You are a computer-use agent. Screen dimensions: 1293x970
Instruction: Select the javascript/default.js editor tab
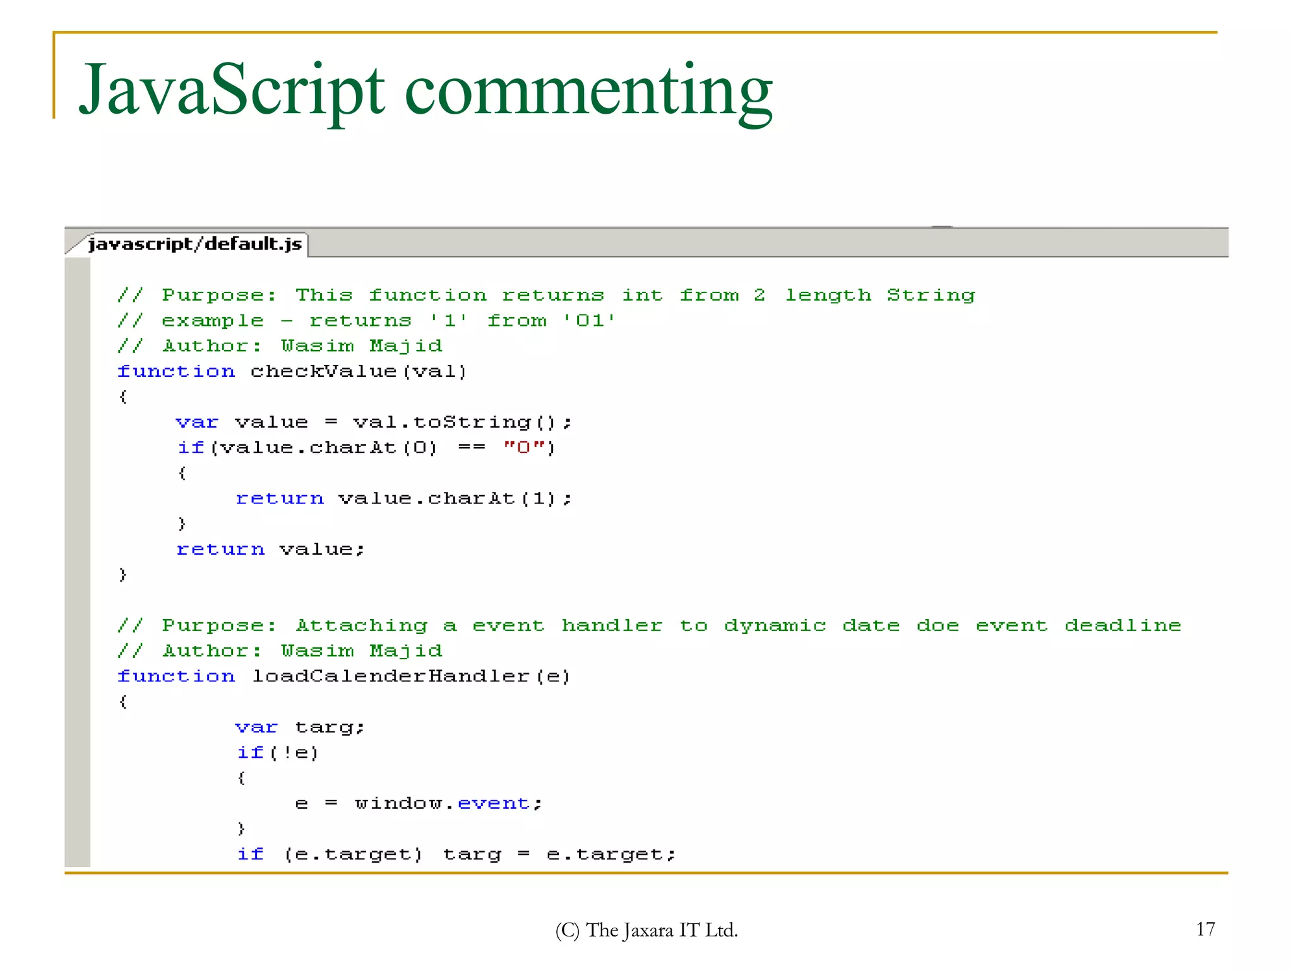194,244
